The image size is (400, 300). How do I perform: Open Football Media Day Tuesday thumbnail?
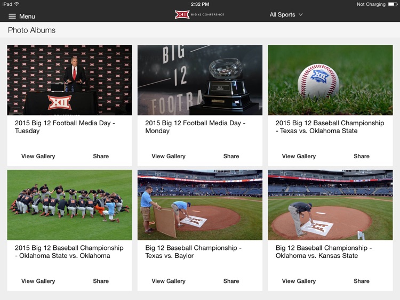click(70, 80)
